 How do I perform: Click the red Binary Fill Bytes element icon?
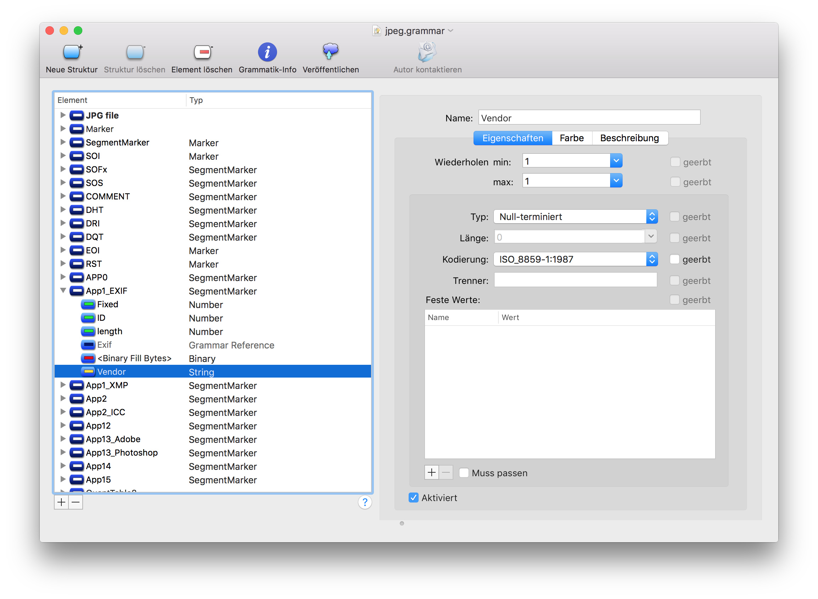[88, 359]
